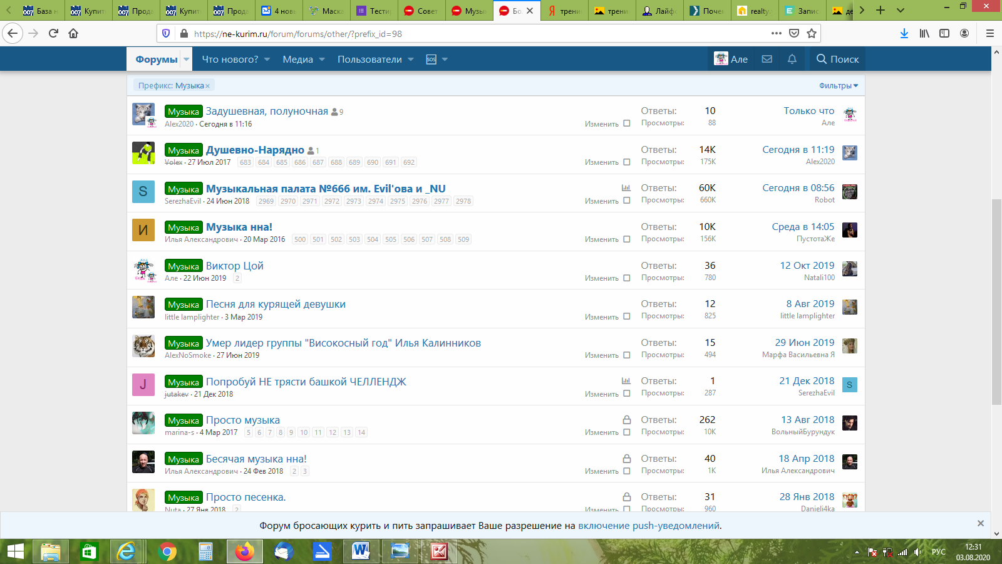Select checkbox for Музыкальная палата thread
Image resolution: width=1002 pixels, height=564 pixels.
[x=626, y=201]
